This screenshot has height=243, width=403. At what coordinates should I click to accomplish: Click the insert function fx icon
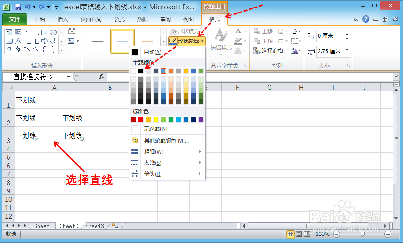pyautogui.click(x=101, y=77)
